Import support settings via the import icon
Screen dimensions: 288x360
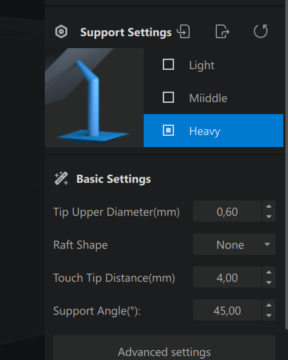coord(184,32)
